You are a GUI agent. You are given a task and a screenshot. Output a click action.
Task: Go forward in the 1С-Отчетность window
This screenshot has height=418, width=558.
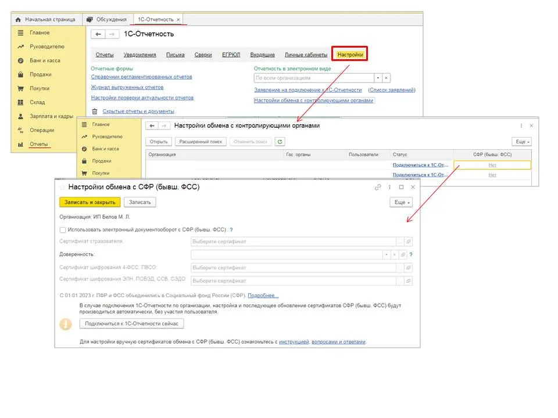(112, 34)
